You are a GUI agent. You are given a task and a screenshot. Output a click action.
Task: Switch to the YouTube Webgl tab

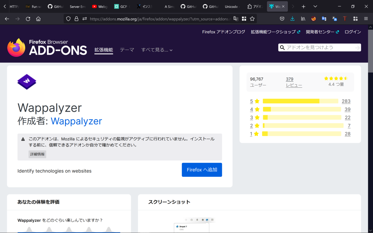[x=100, y=7]
